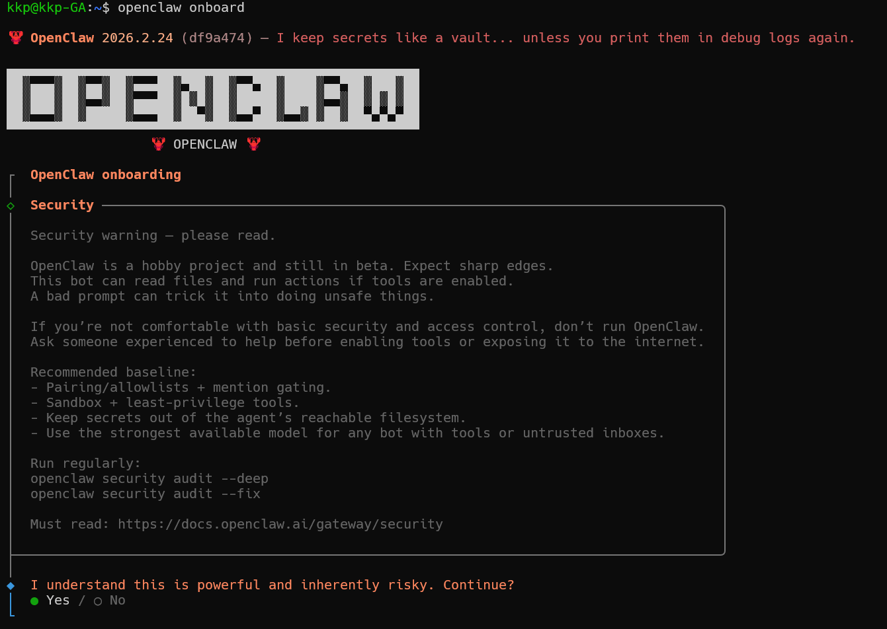Click the 'Continue?' confirmation question text

click(x=479, y=585)
